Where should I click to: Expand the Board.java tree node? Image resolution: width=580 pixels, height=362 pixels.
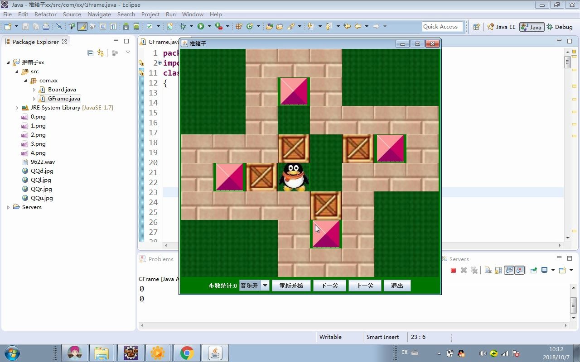point(34,90)
